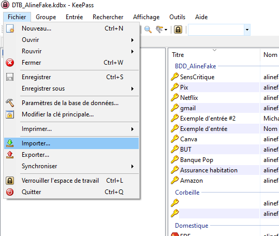Select the Exemple d'entrée row without #2
The height and width of the screenshot is (236, 279).
tap(224, 128)
